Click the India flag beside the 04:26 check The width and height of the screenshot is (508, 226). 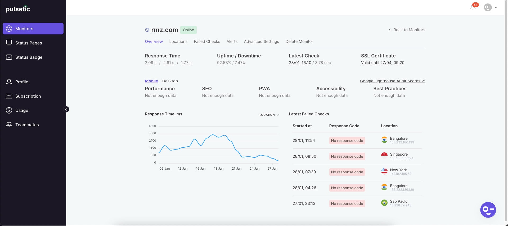tap(384, 187)
